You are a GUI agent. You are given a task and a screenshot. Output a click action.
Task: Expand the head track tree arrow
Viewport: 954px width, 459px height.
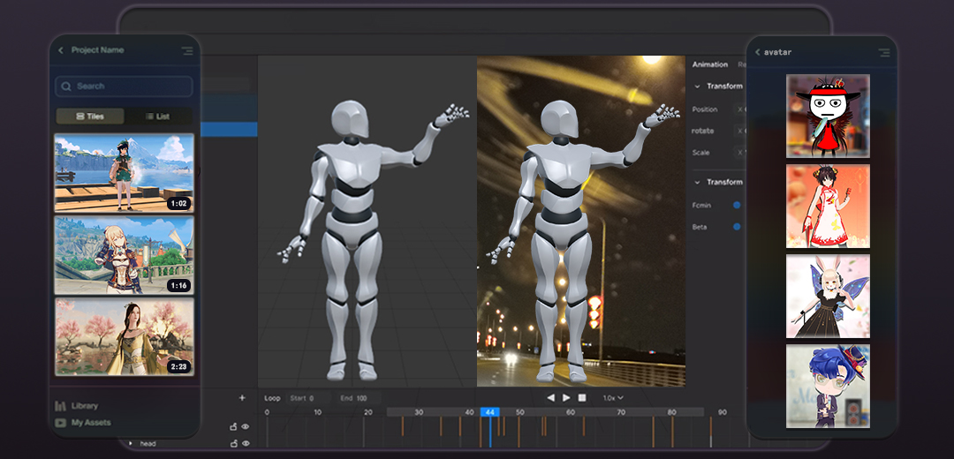131,443
